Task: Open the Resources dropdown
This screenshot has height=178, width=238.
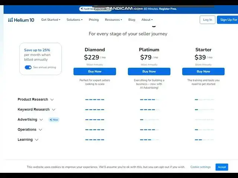Action: [113, 20]
